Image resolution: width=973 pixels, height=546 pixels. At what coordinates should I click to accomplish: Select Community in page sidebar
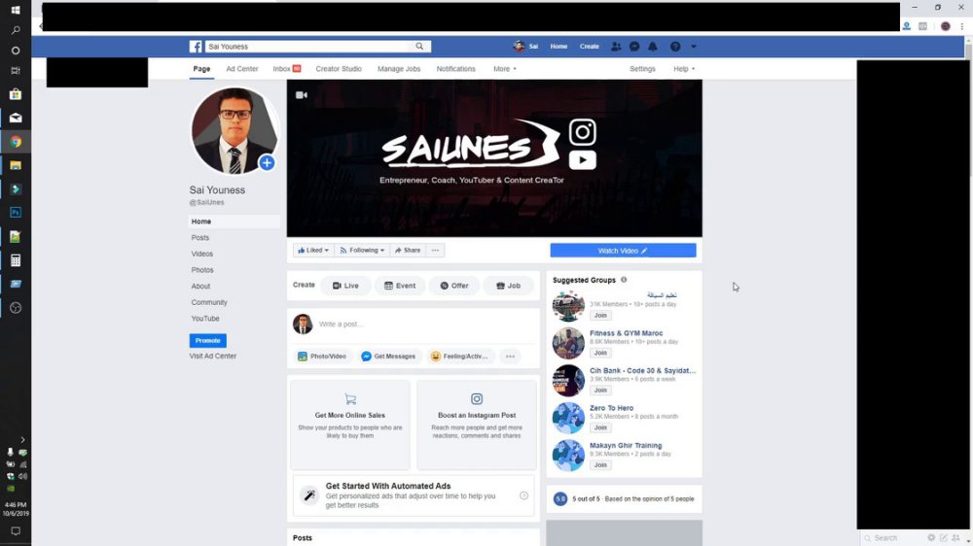click(209, 302)
